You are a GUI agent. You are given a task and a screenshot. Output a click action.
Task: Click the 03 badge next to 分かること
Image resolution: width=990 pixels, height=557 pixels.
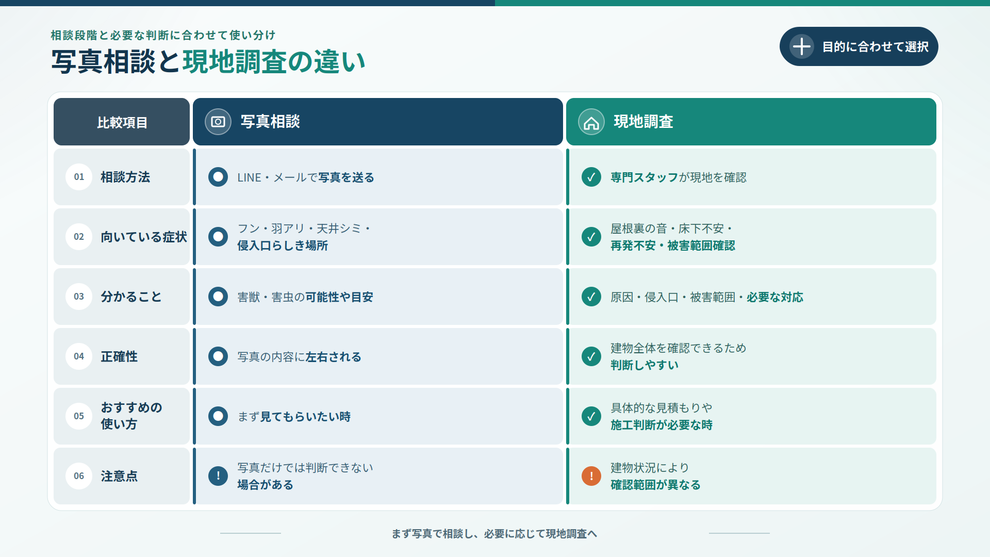point(79,297)
